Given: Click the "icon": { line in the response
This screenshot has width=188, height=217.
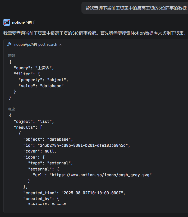Looking at the screenshot, I should pyautogui.click(x=34, y=157).
